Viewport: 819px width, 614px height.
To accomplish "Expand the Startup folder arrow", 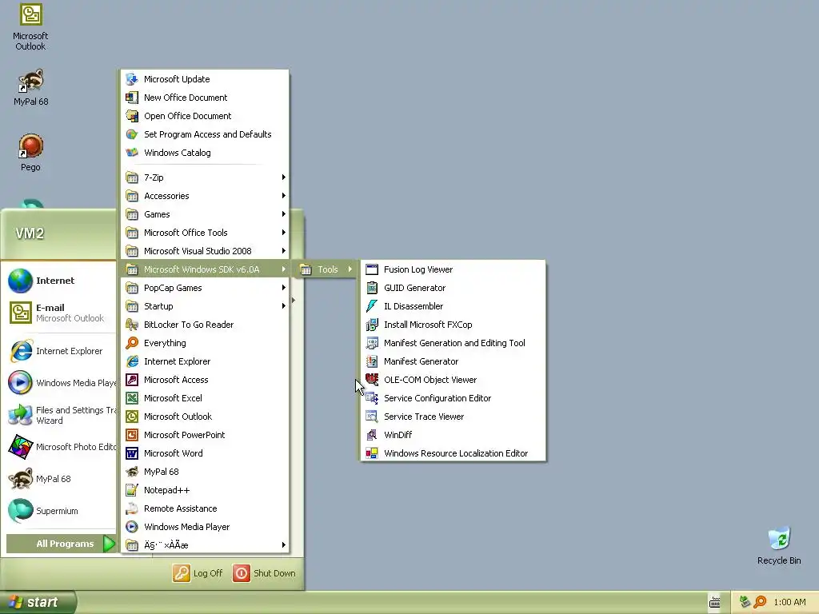I will click(284, 306).
